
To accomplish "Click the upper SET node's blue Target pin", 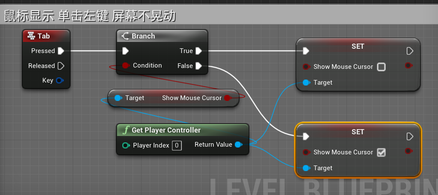I will 306,83.
